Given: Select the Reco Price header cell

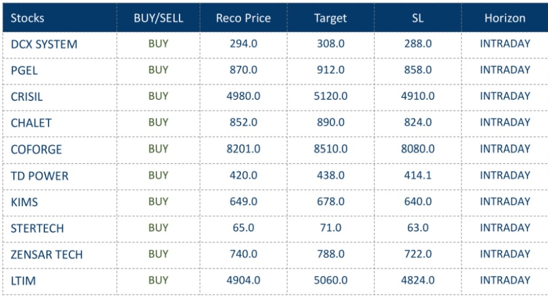Looking at the screenshot, I should [x=243, y=18].
